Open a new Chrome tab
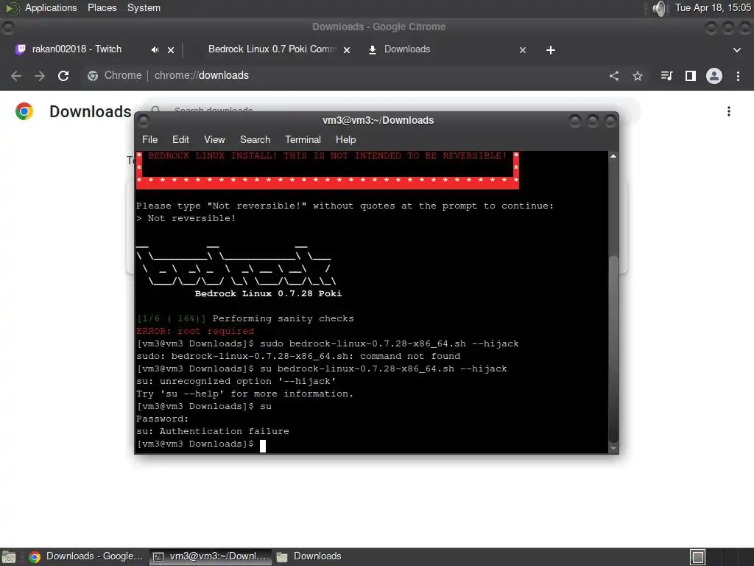 (551, 50)
